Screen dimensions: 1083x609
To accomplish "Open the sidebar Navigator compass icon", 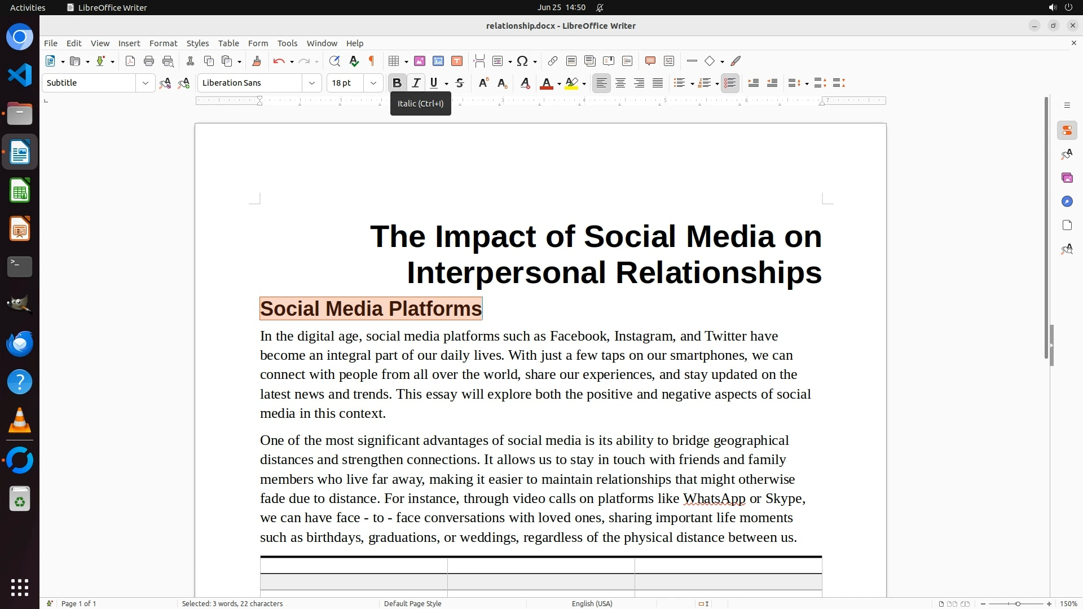I will click(1067, 202).
